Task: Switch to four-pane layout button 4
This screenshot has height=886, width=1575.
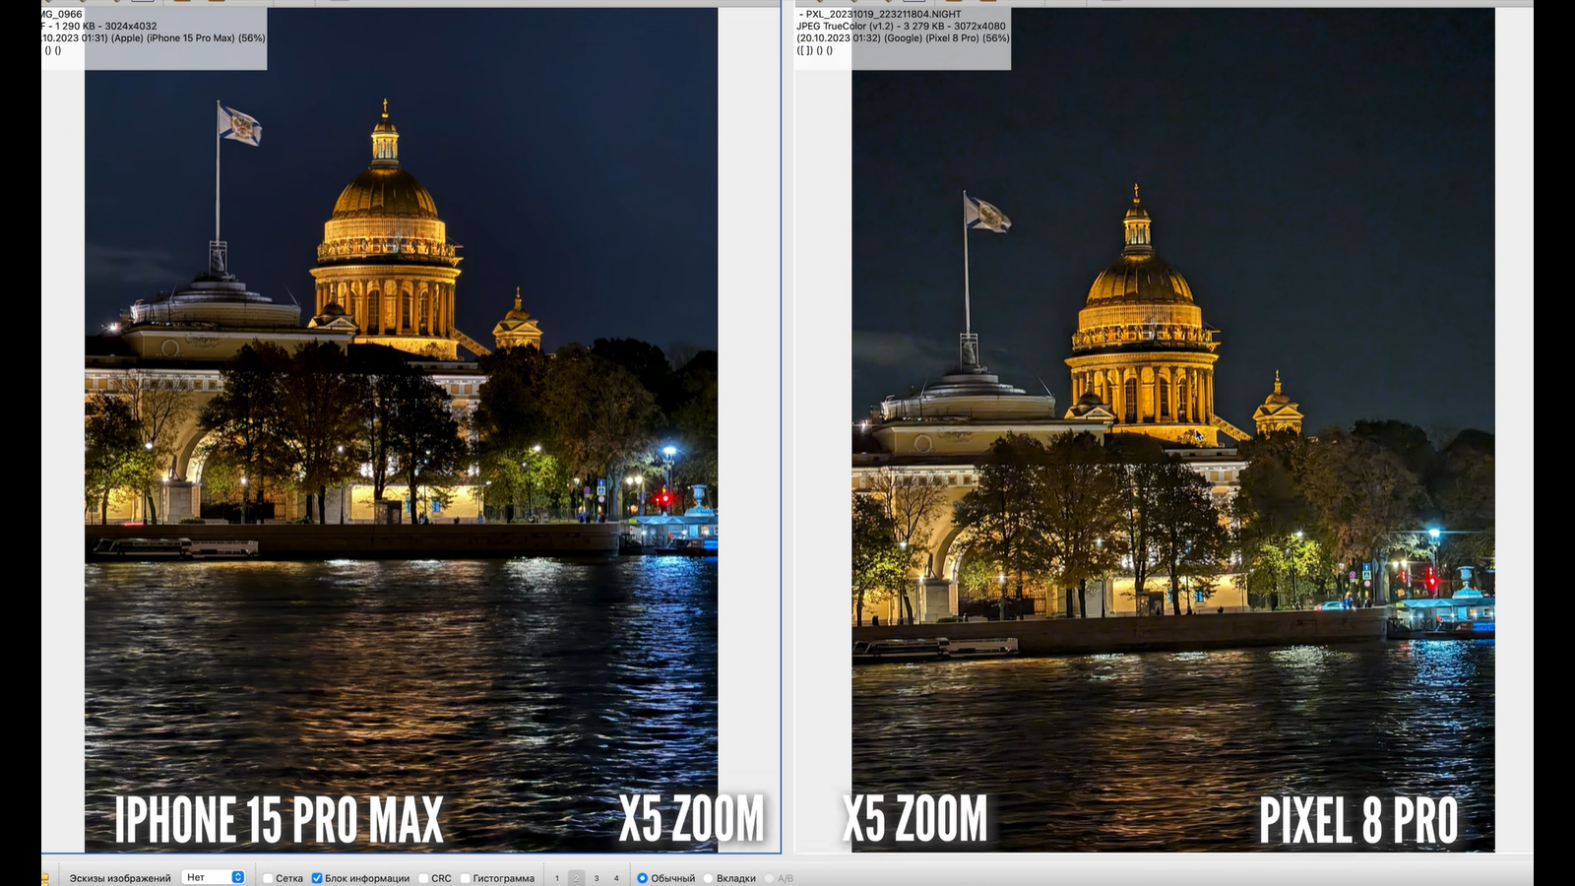Action: coord(617,878)
